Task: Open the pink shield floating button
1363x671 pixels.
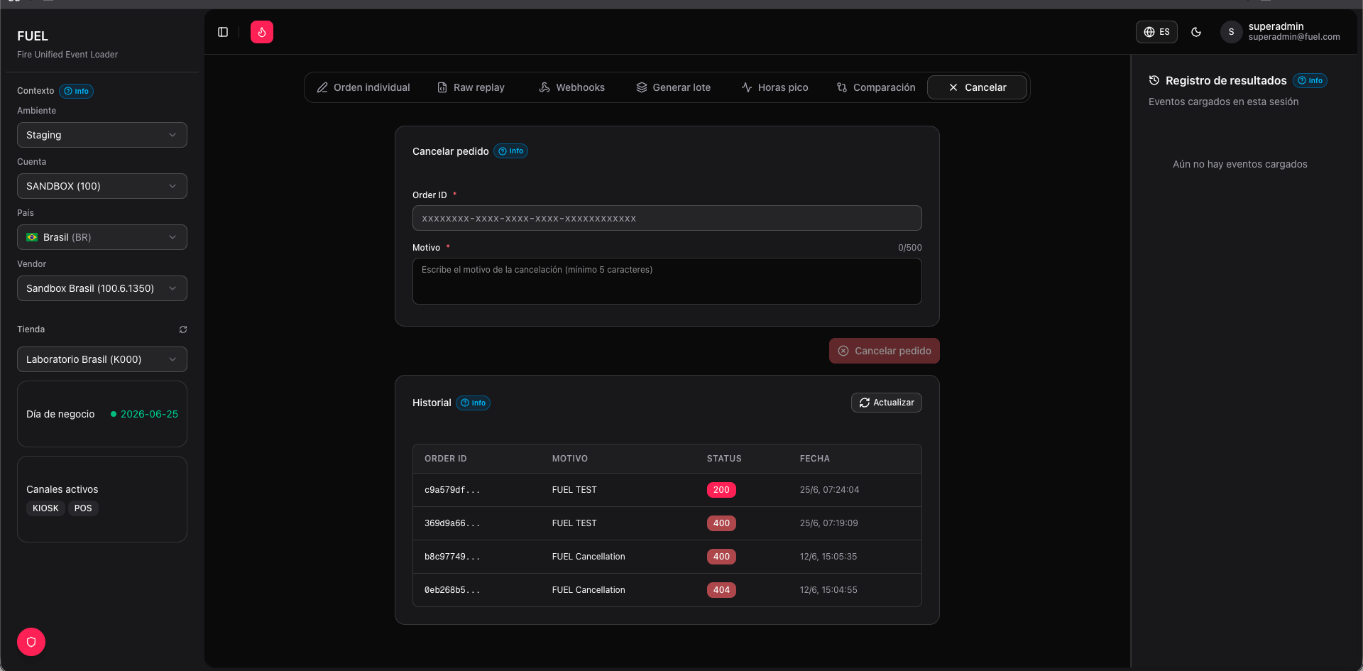Action: point(31,642)
